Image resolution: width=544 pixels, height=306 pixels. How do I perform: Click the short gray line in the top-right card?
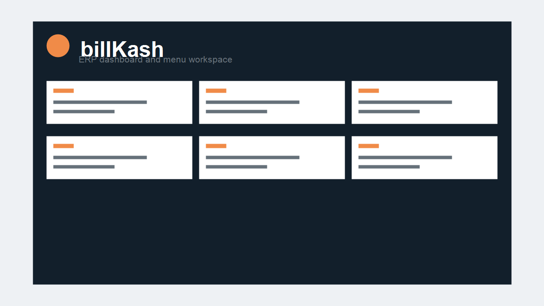pos(389,111)
